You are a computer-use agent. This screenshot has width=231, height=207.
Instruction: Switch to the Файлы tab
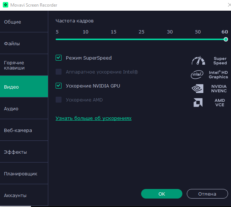pyautogui.click(x=24, y=43)
